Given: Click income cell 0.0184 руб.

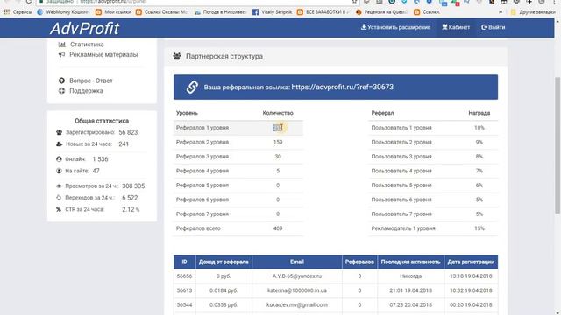Looking at the screenshot, I should pyautogui.click(x=224, y=290).
